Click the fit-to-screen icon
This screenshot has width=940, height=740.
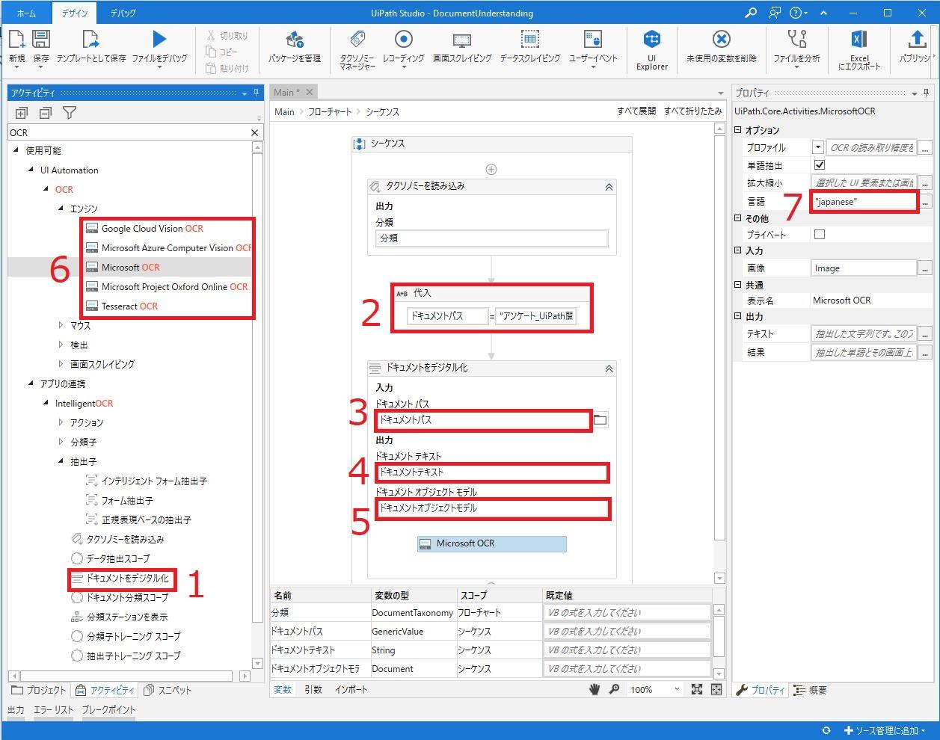pyautogui.click(x=697, y=689)
